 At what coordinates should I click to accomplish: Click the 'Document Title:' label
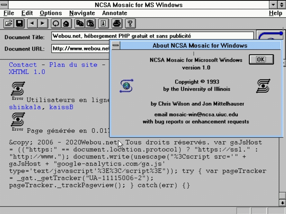click(x=24, y=37)
